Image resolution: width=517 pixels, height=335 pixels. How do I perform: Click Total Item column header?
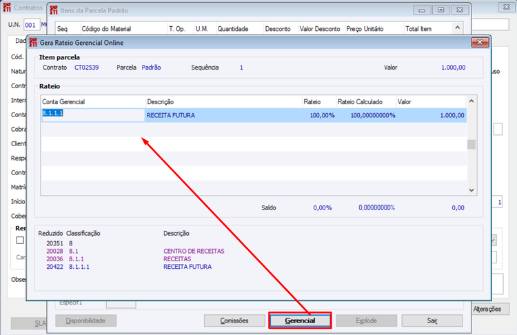pos(428,29)
